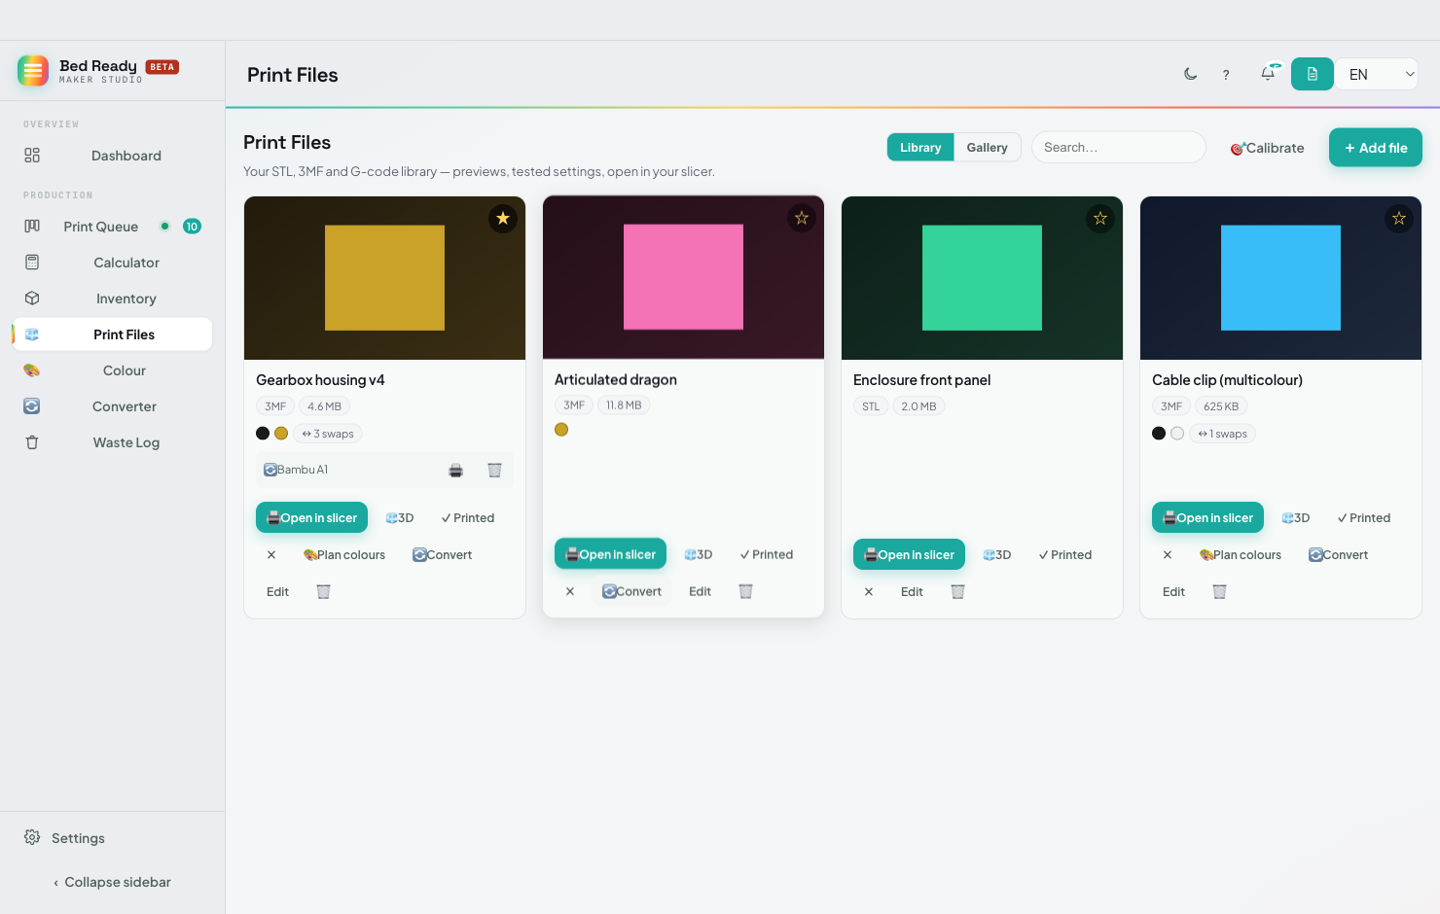Star the Articulated dragon file
This screenshot has height=914, width=1440.
802,218
